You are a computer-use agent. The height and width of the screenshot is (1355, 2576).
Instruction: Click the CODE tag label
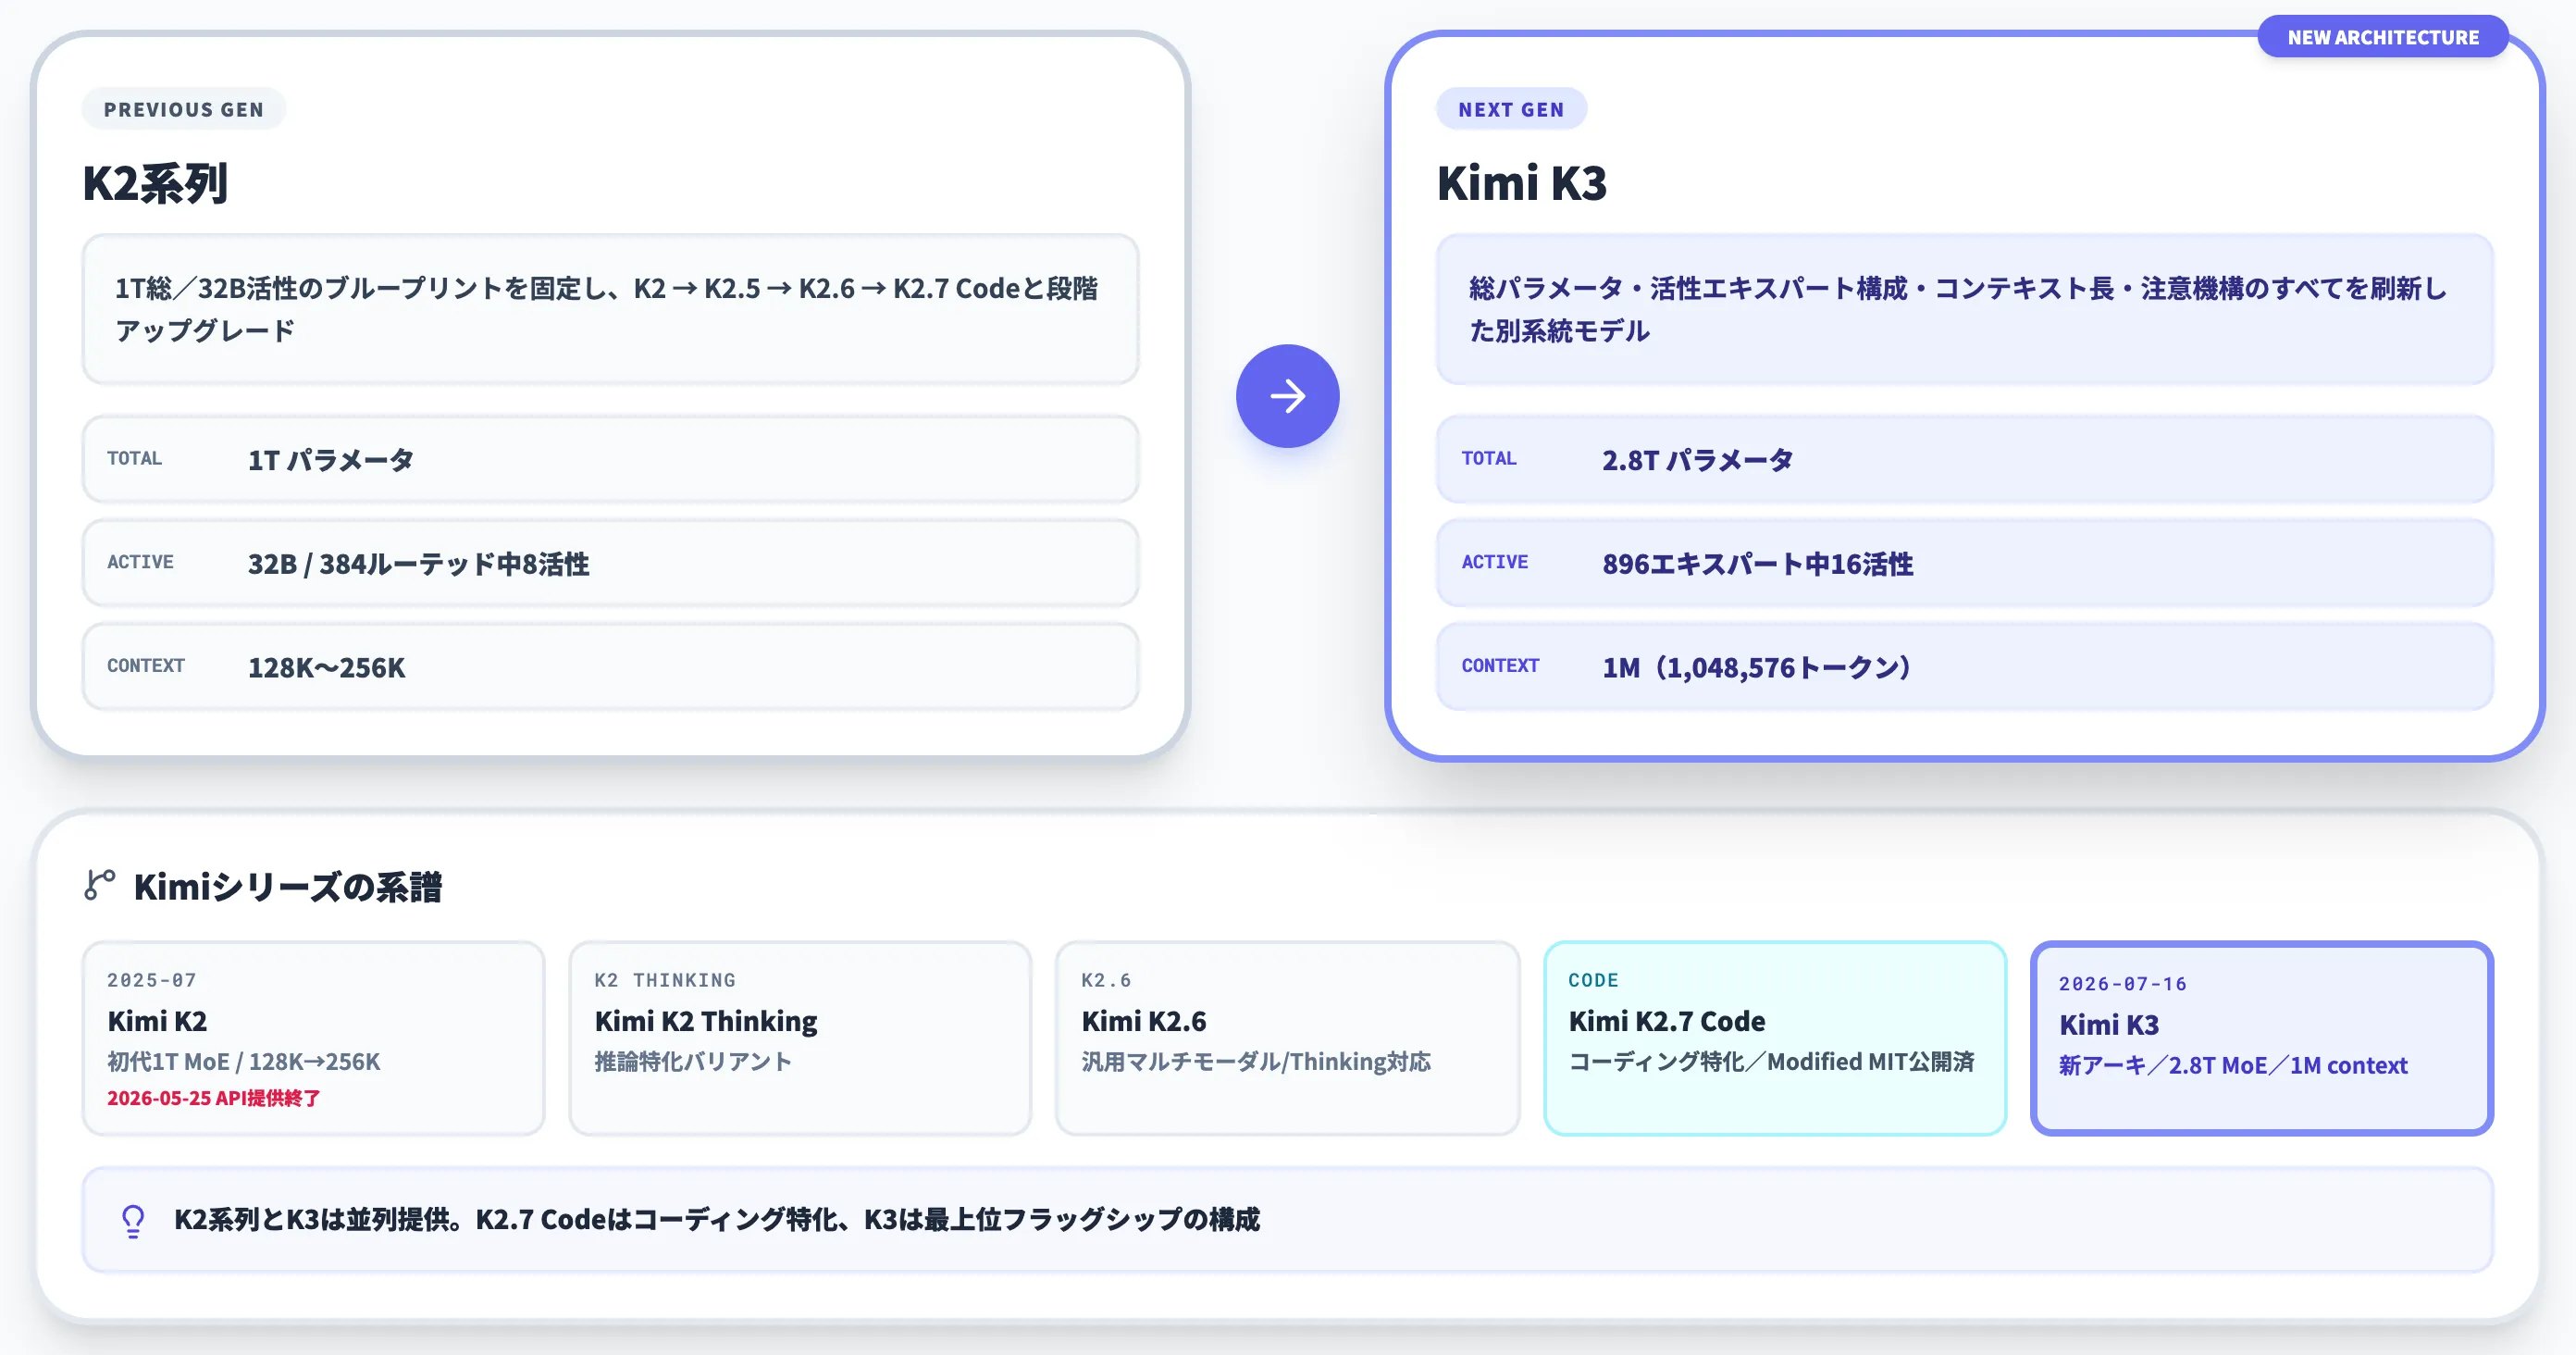click(x=1594, y=980)
